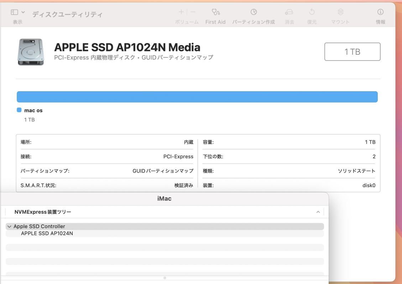This screenshot has width=402, height=284.
Task: Click the パーティション作成 toolbar label
Action: (254, 22)
